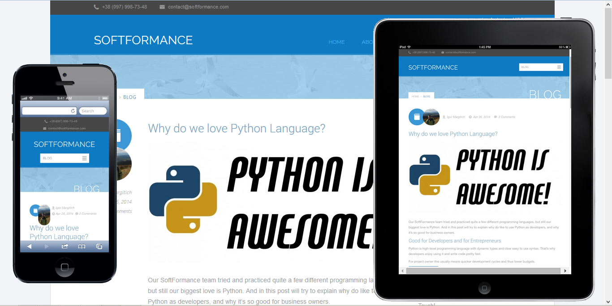Click the phone icon in the iPad header bar
The width and height of the screenshot is (612, 306).
click(x=409, y=52)
